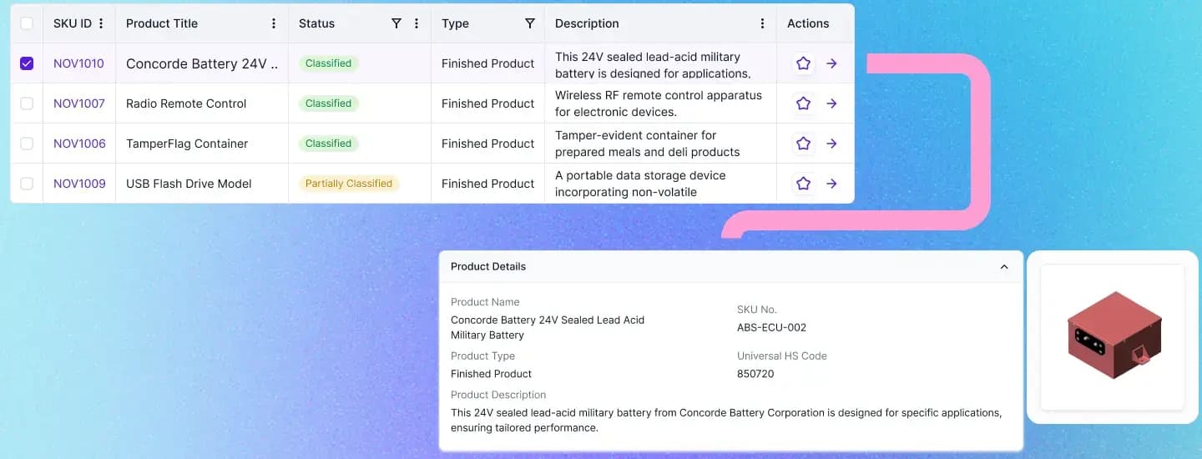Select the Radio Remote Control title

click(x=186, y=103)
